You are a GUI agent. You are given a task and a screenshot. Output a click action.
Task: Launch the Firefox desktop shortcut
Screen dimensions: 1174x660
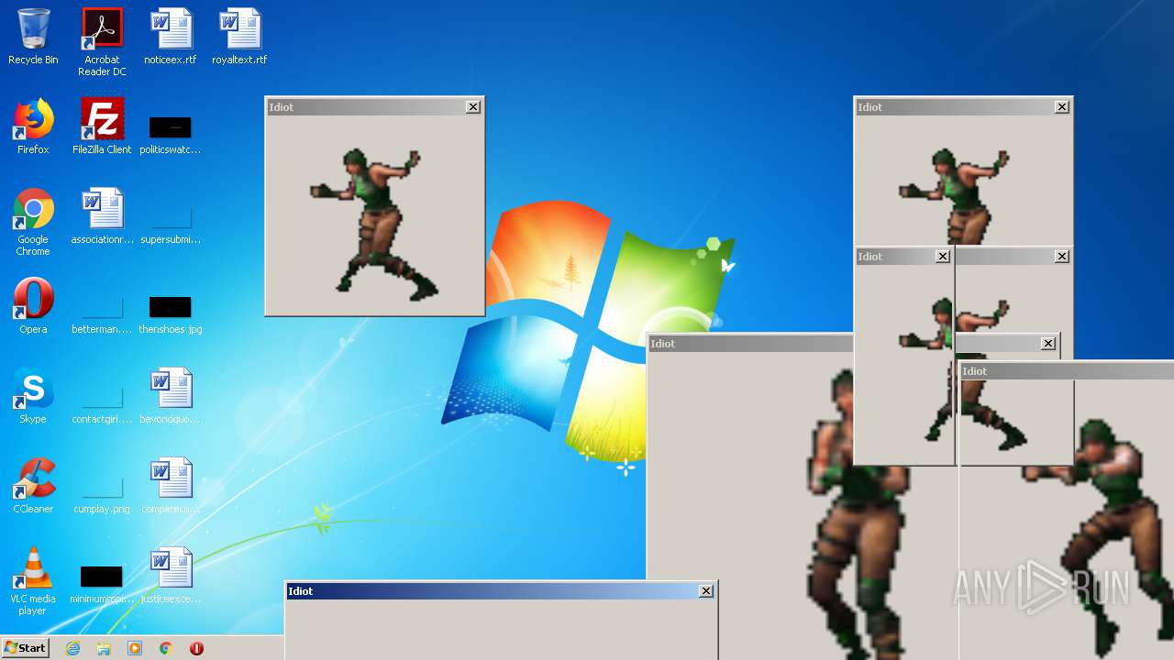point(33,126)
